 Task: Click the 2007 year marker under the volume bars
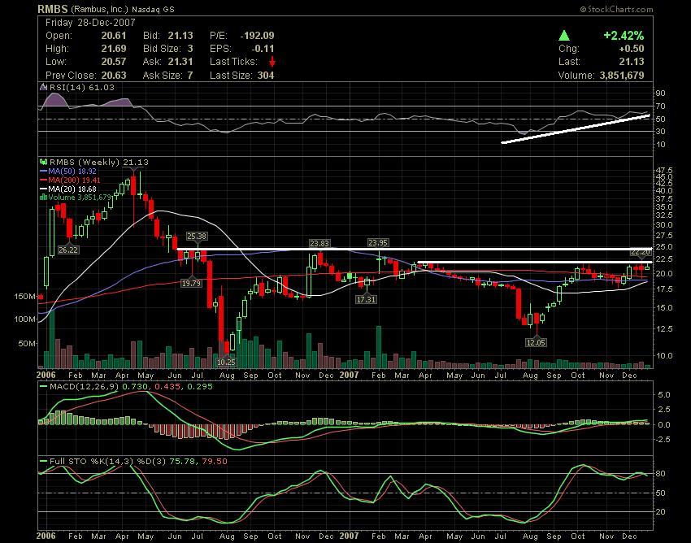pos(349,375)
